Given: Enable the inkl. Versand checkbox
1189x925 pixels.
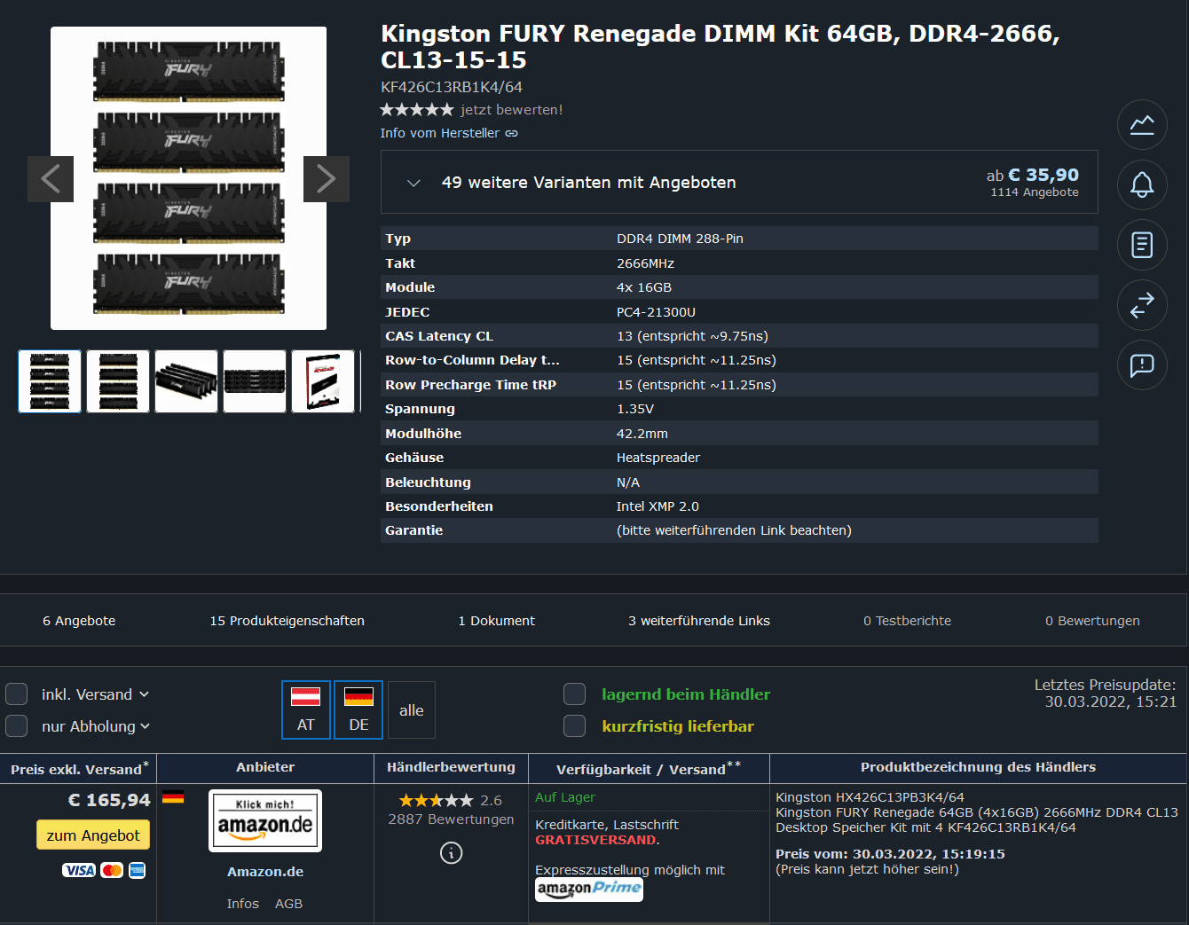Looking at the screenshot, I should (x=17, y=694).
